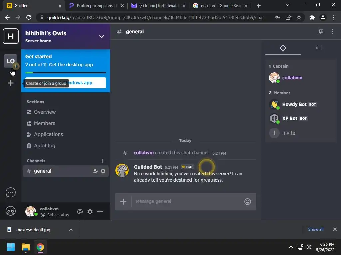
Task: Open volume control in system tray
Action: pyautogui.click(x=308, y=247)
